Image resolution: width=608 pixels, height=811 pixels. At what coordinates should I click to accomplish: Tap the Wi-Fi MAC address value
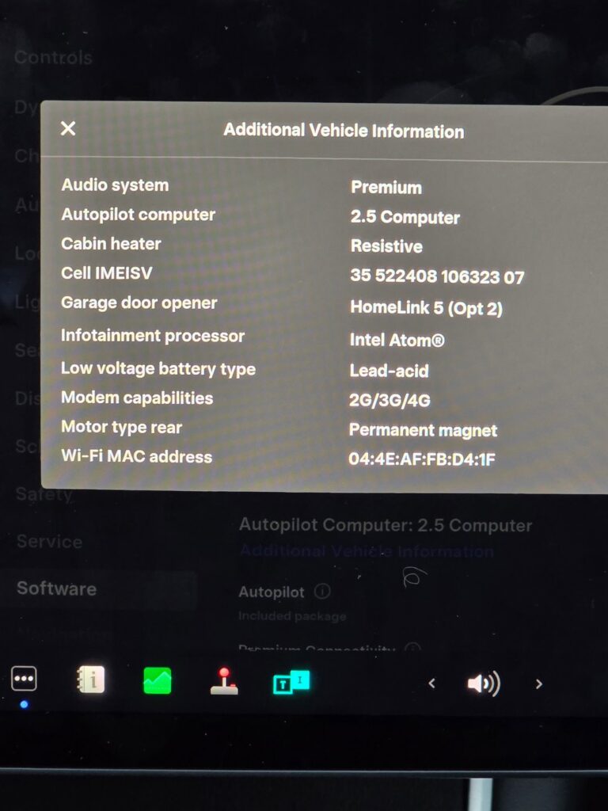[x=422, y=459]
